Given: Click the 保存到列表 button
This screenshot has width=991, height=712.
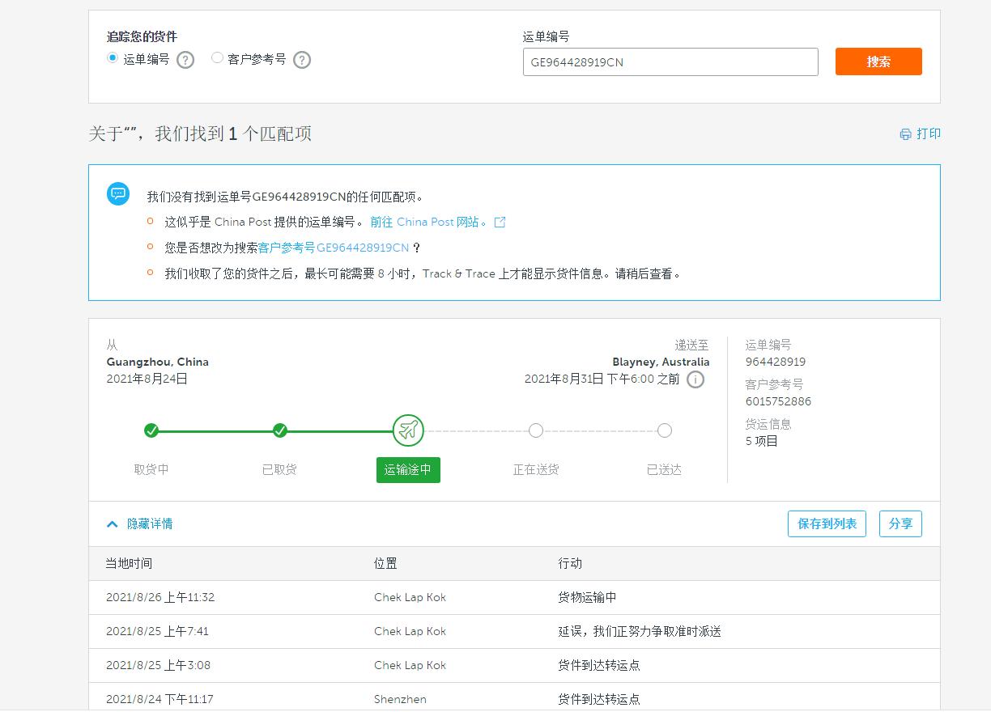Looking at the screenshot, I should point(827,523).
